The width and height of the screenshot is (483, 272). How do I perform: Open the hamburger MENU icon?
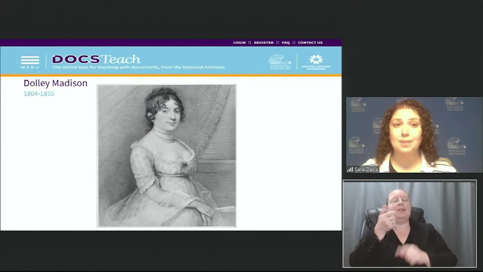pos(30,62)
